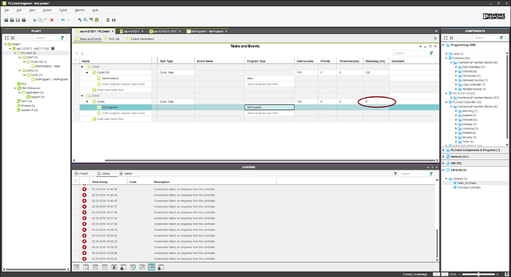The width and height of the screenshot is (511, 277).
Task: Click the highlighted LOG button in bottom toolbar
Action: click(x=152, y=267)
